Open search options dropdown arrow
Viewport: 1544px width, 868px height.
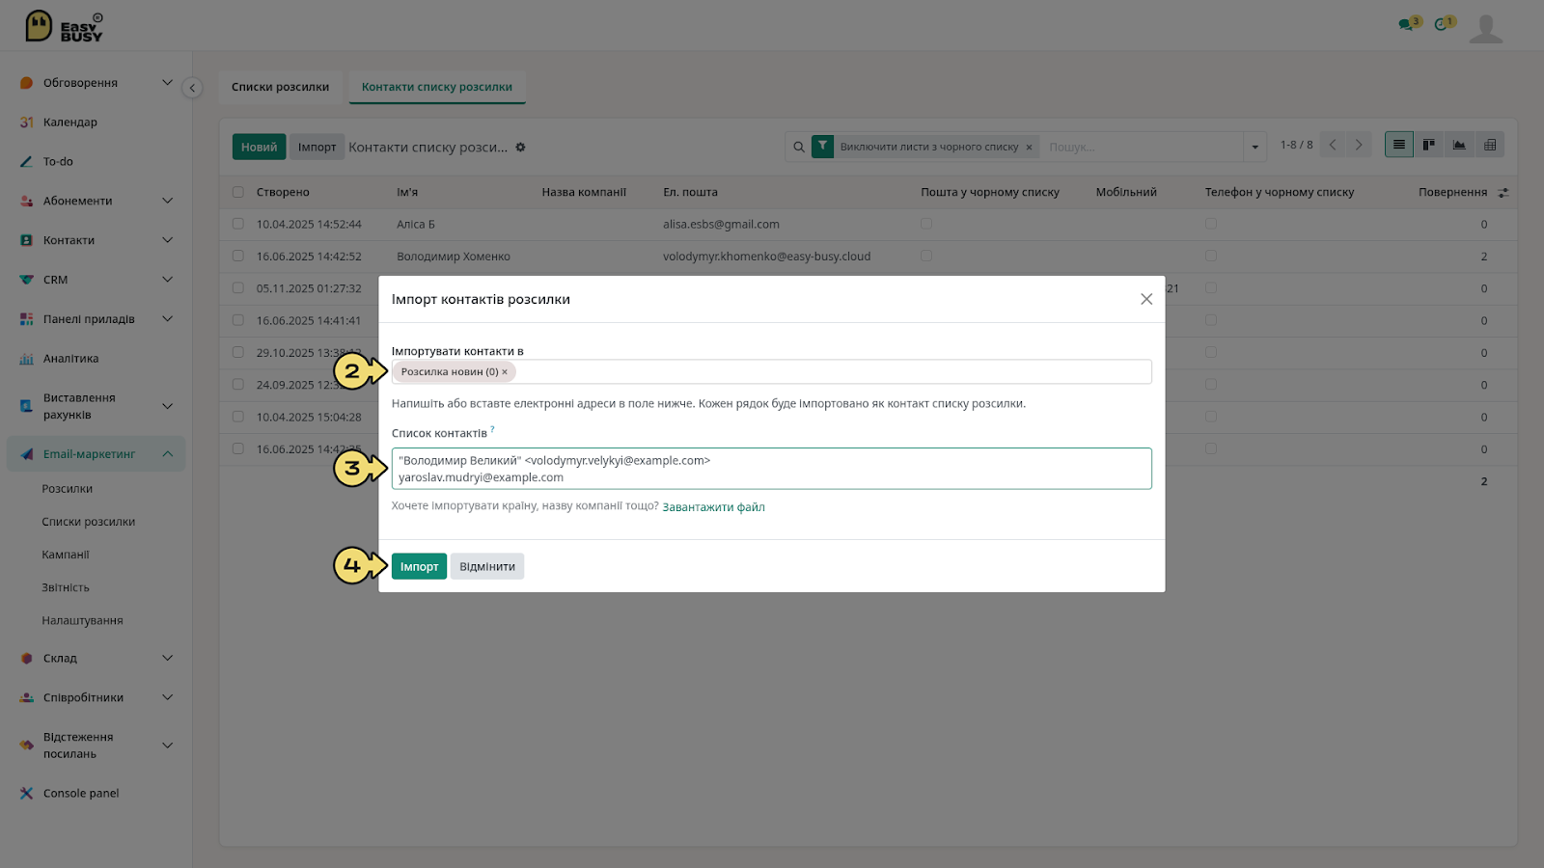1254,148
